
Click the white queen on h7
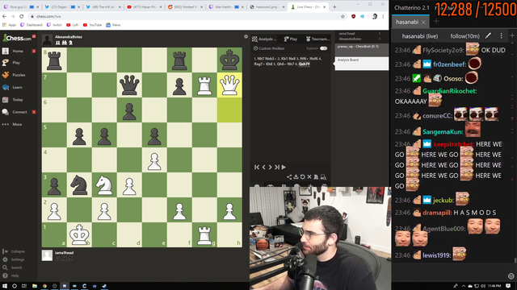(x=229, y=85)
